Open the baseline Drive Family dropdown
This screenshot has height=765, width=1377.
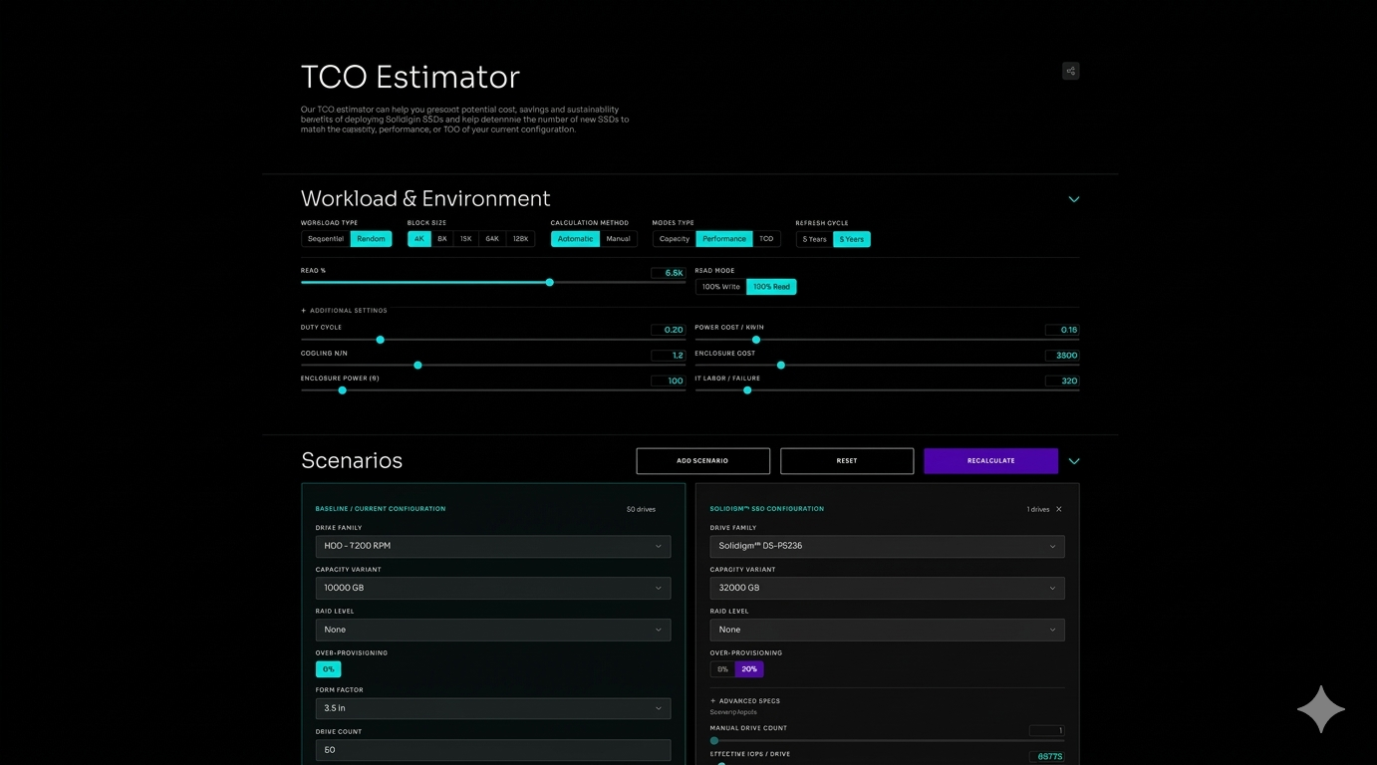[492, 546]
